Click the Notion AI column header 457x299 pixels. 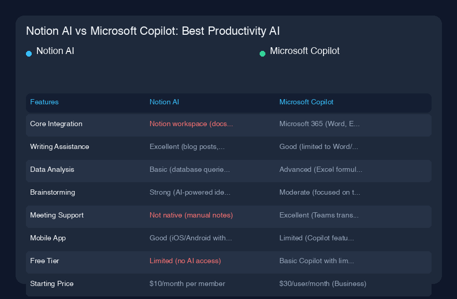point(164,102)
